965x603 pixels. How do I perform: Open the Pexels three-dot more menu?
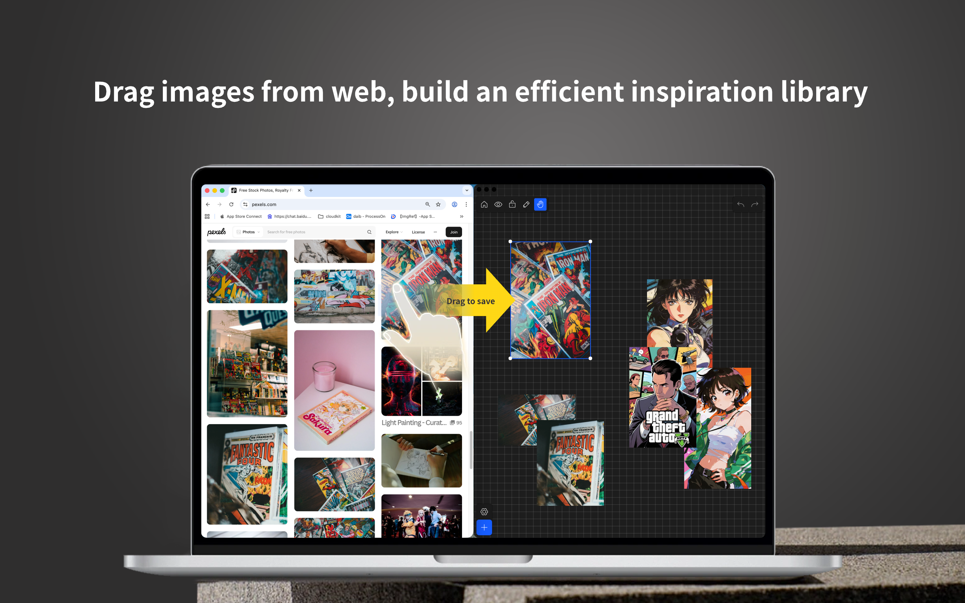click(435, 232)
